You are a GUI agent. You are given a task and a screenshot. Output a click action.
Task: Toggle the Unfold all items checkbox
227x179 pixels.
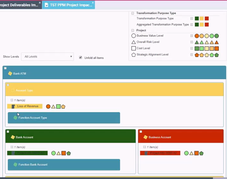81,58
